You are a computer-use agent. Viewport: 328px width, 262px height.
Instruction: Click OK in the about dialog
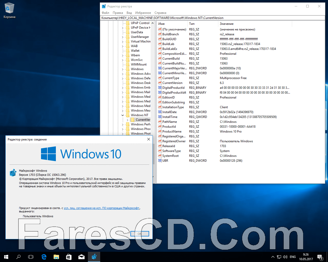click(140, 234)
